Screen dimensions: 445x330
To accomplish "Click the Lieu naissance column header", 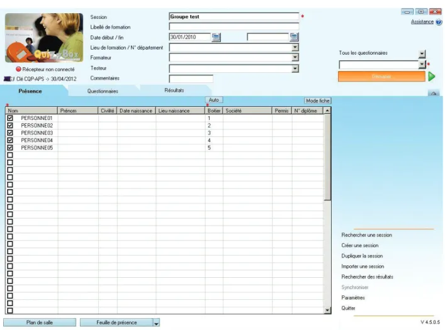I will coord(180,111).
